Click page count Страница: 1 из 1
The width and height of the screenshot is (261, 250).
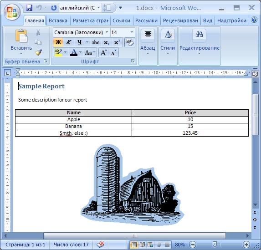(26, 245)
